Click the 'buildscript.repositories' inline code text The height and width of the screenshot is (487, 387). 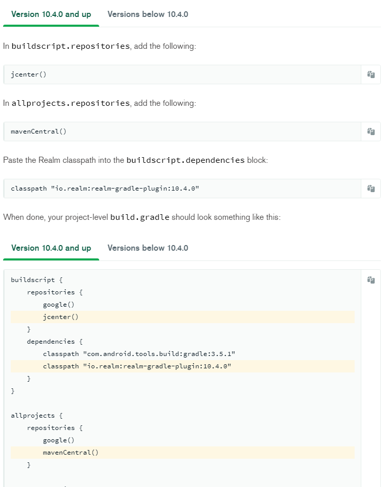[70, 46]
